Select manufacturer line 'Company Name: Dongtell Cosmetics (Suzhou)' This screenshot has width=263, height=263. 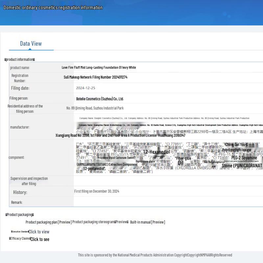164,118
